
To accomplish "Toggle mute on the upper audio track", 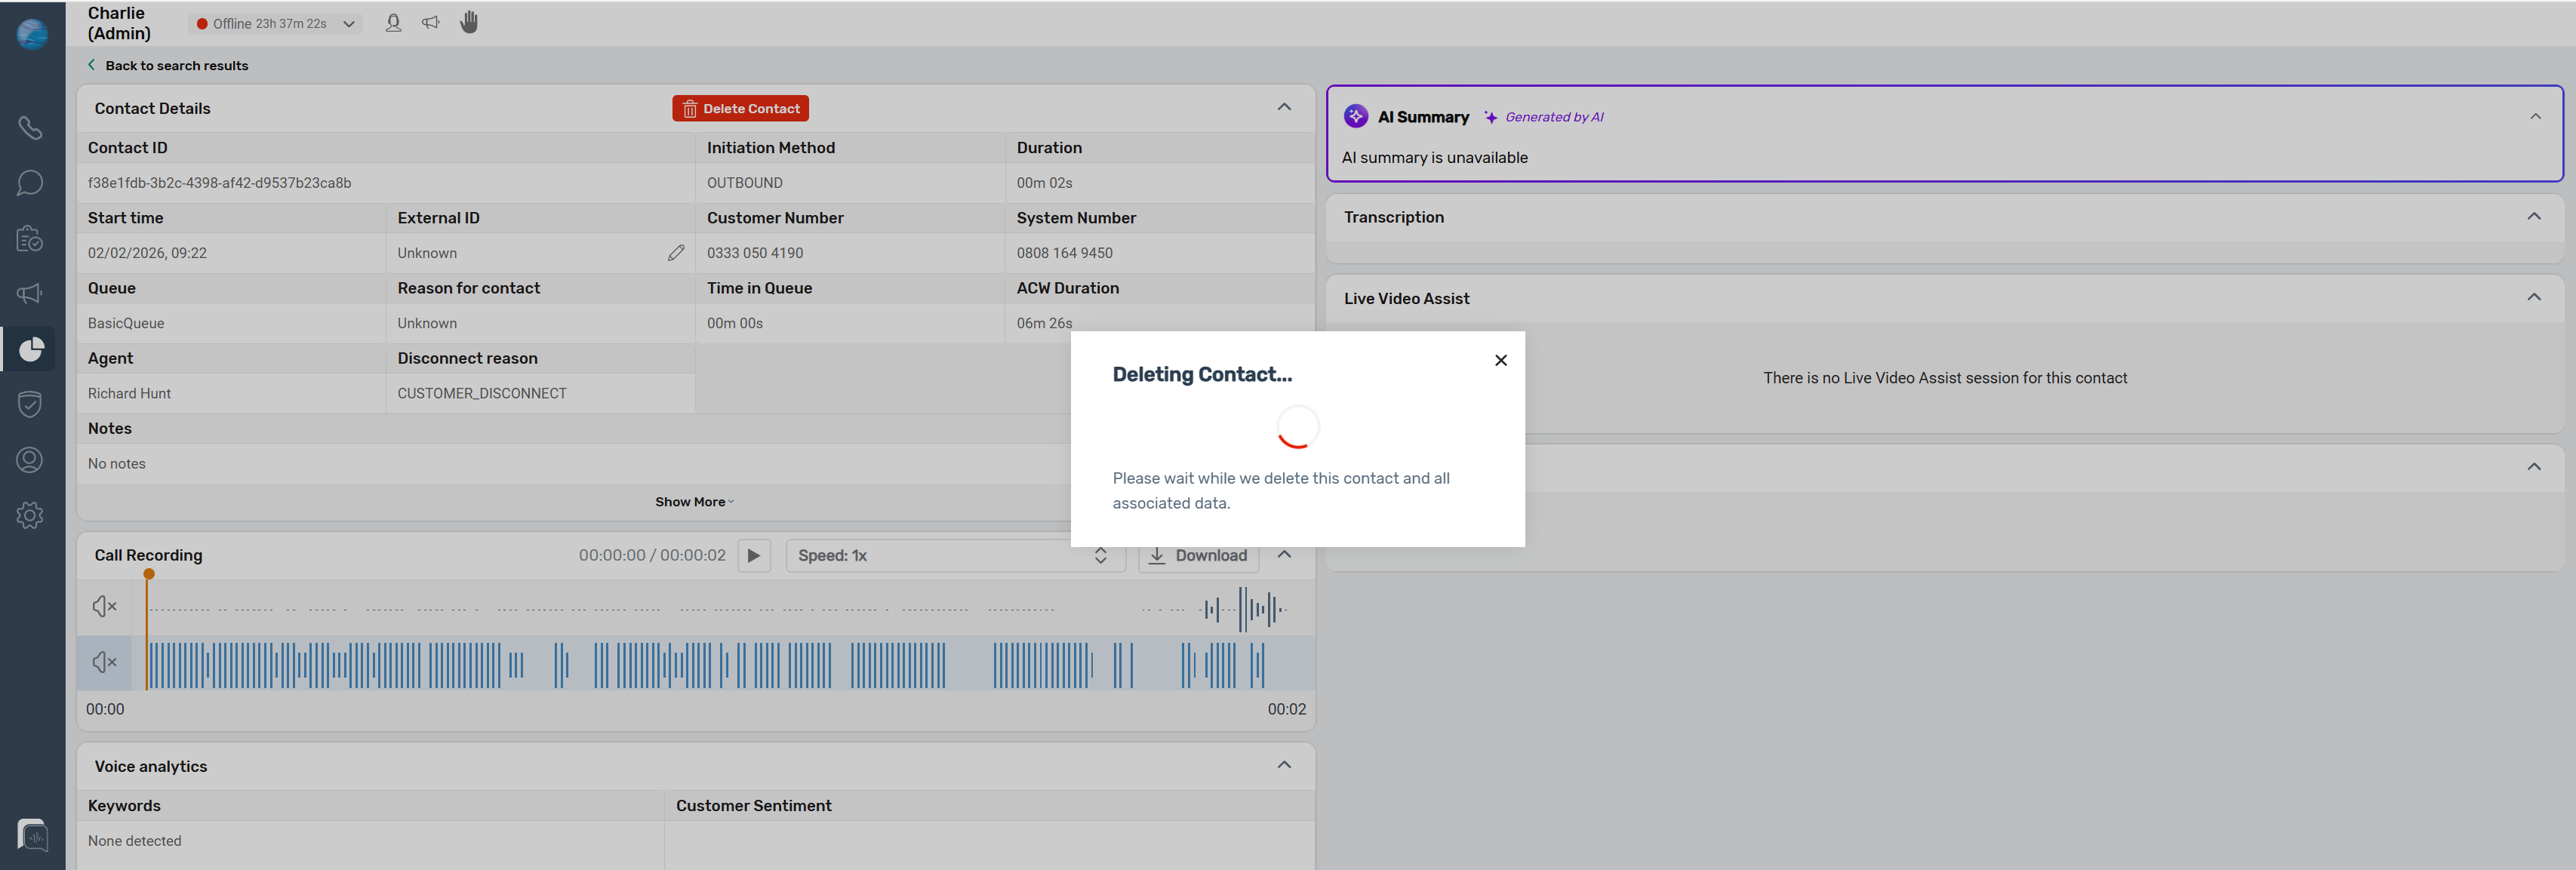I will click(104, 606).
